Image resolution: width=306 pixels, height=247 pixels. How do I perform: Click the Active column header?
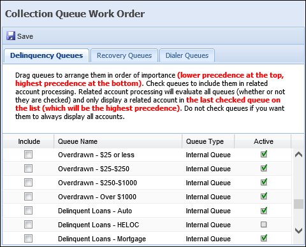tap(263, 141)
